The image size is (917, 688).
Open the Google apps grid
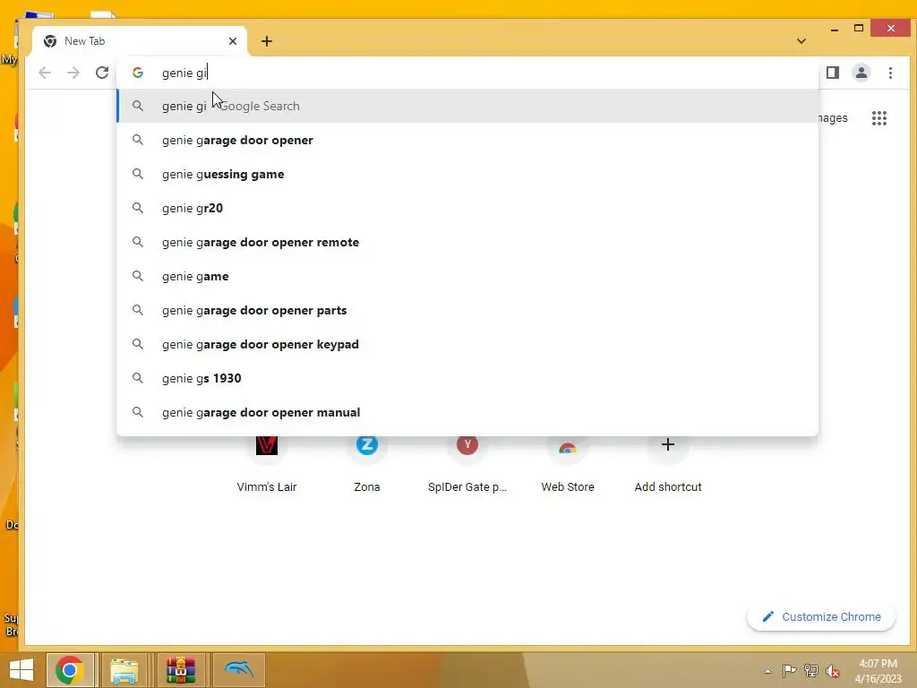[879, 118]
